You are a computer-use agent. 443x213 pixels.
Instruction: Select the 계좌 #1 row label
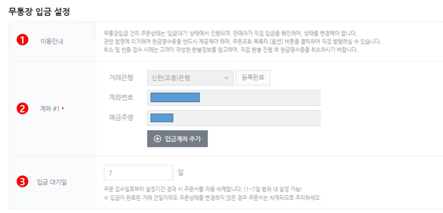coord(50,109)
